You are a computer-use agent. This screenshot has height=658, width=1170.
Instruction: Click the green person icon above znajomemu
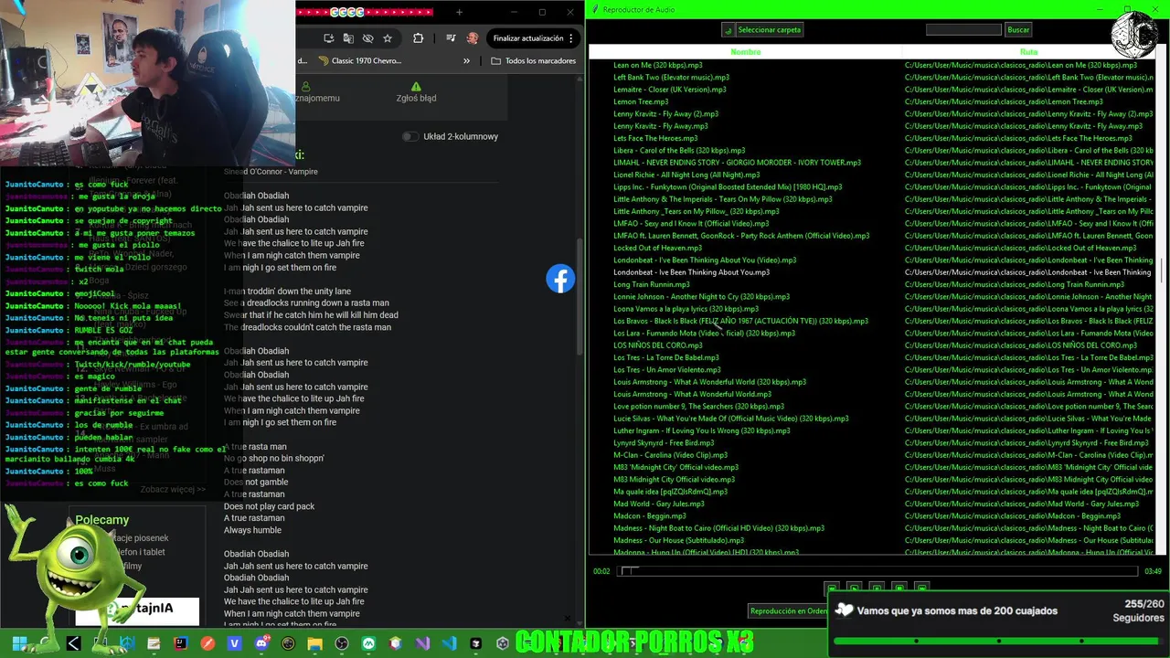pos(306,86)
